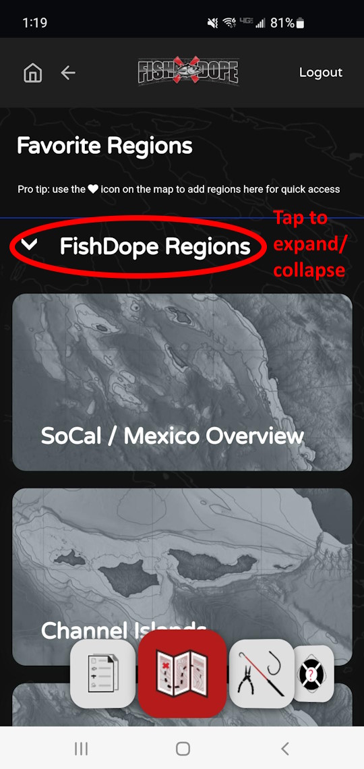Tap the Android recent apps button
This screenshot has width=364, height=769.
point(81,748)
